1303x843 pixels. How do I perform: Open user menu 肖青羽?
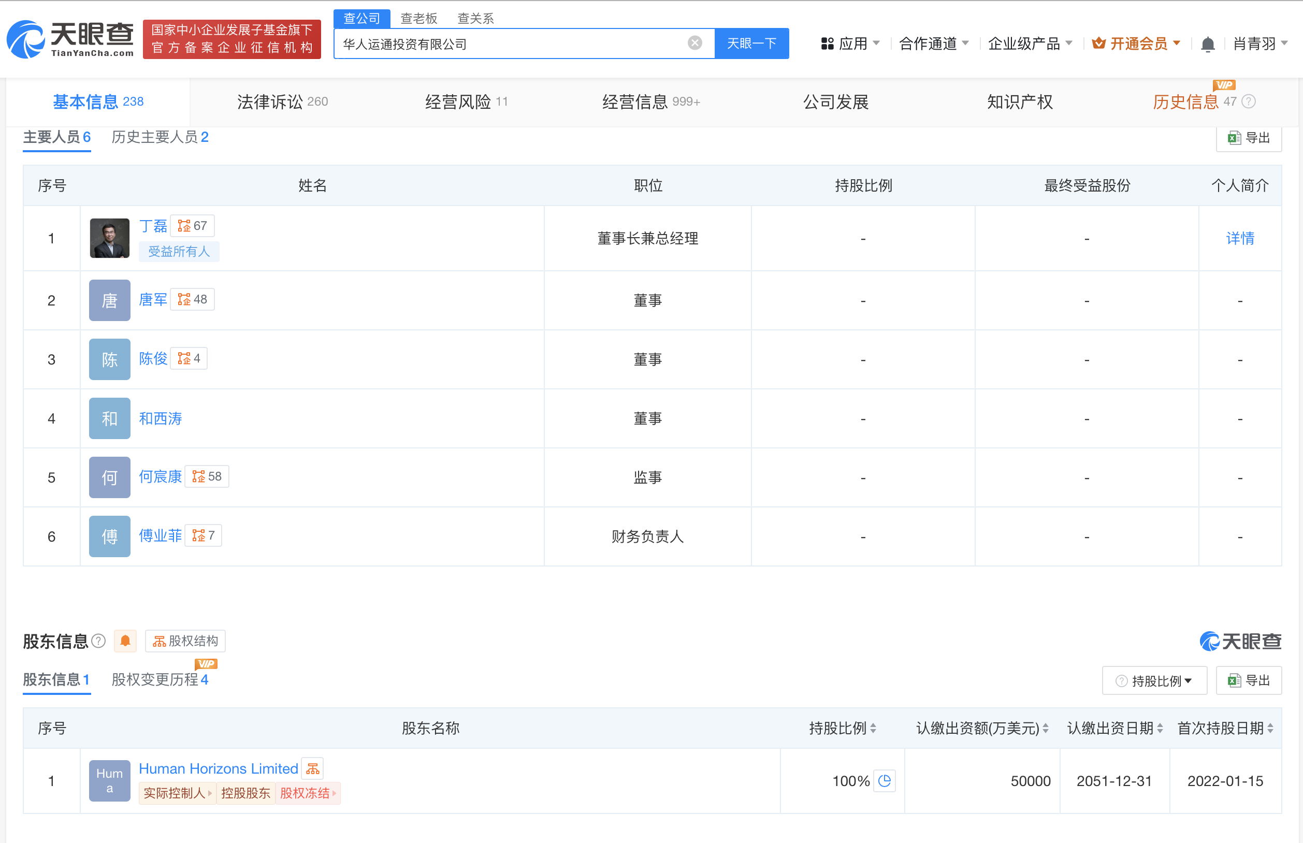tap(1261, 44)
